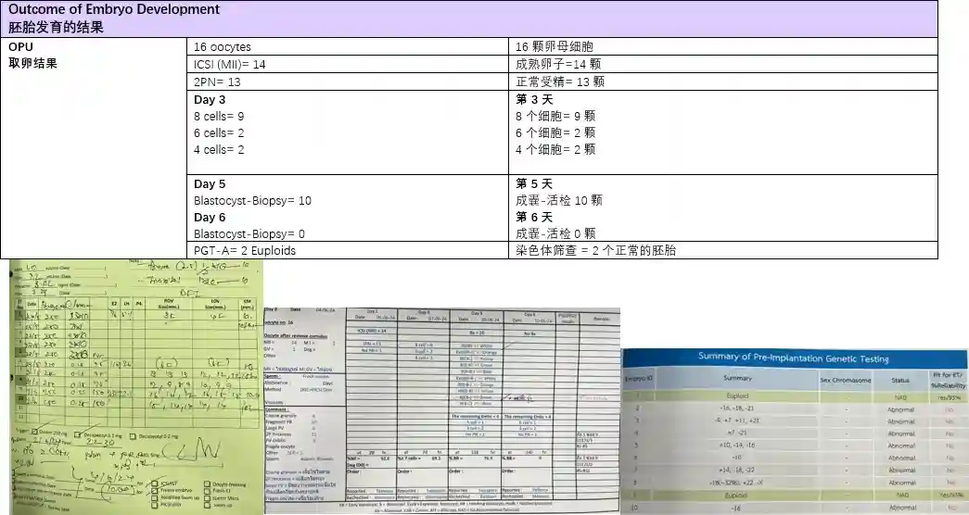The width and height of the screenshot is (969, 515).
Task: Click the OPU 取卵结果 row label cell
Action: [x=94, y=56]
